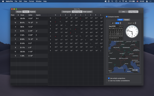Open Spotlight search in the menu bar
Screen dimensions: 154x96
pos(112,1)
